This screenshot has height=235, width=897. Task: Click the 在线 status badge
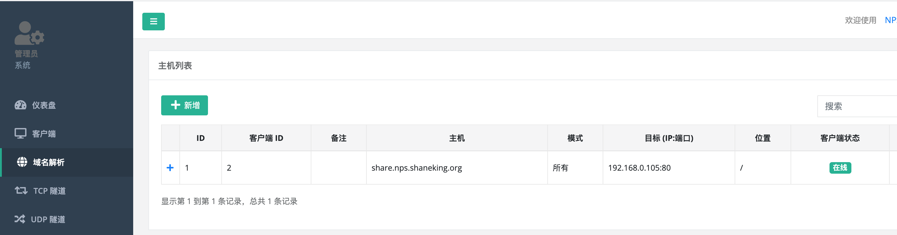pos(840,168)
